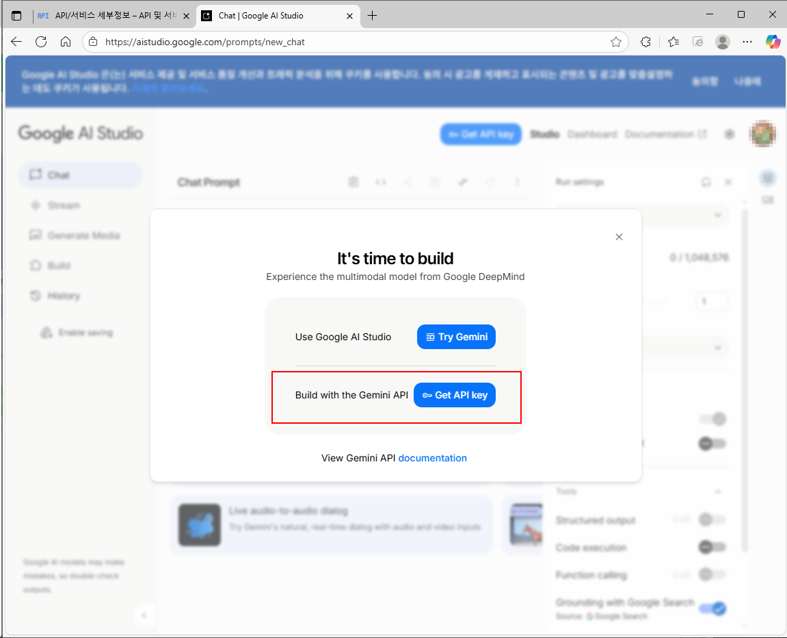
Task: Disable Grounding with Google Search toggle
Action: point(712,609)
